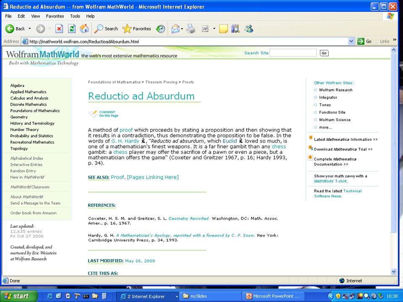The image size is (403, 302).
Task: Stop loading with the red X icon
Action: coord(59,29)
